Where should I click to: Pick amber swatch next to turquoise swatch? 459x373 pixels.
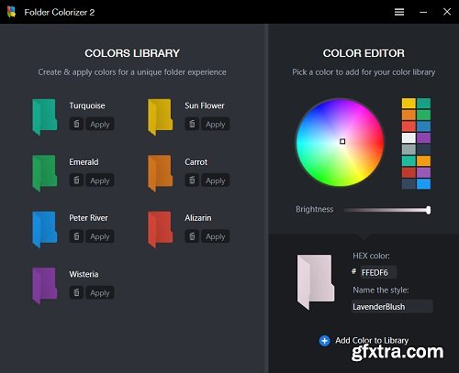pos(423,160)
